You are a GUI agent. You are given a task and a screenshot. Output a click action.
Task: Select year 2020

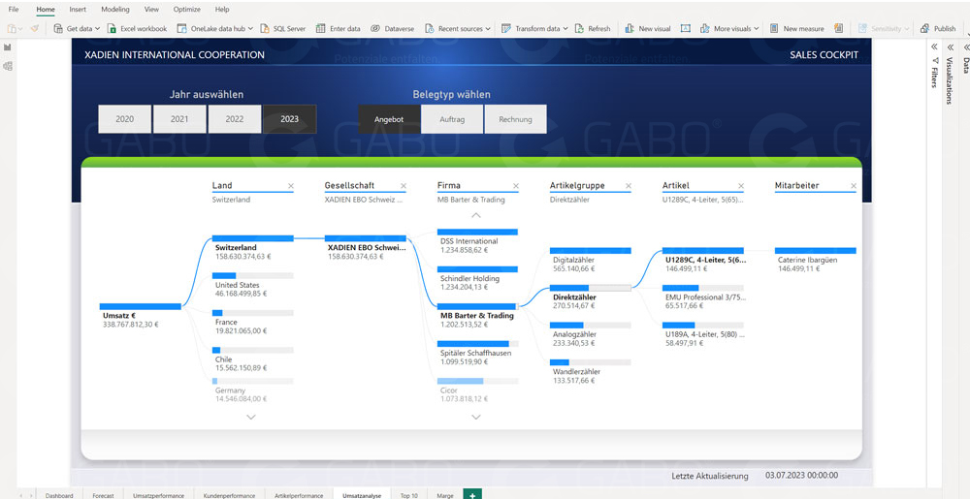(124, 119)
